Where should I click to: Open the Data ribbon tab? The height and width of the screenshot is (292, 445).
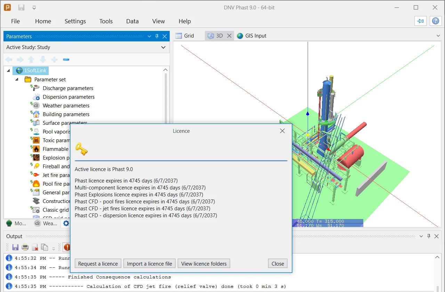pyautogui.click(x=132, y=21)
